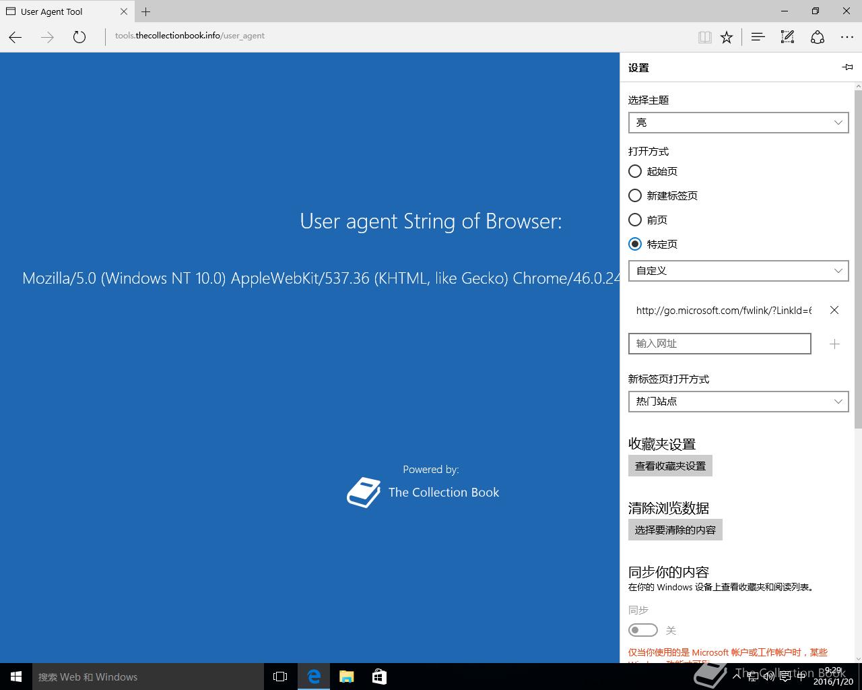862x690 pixels.
Task: Open the Store from the taskbar
Action: (379, 677)
